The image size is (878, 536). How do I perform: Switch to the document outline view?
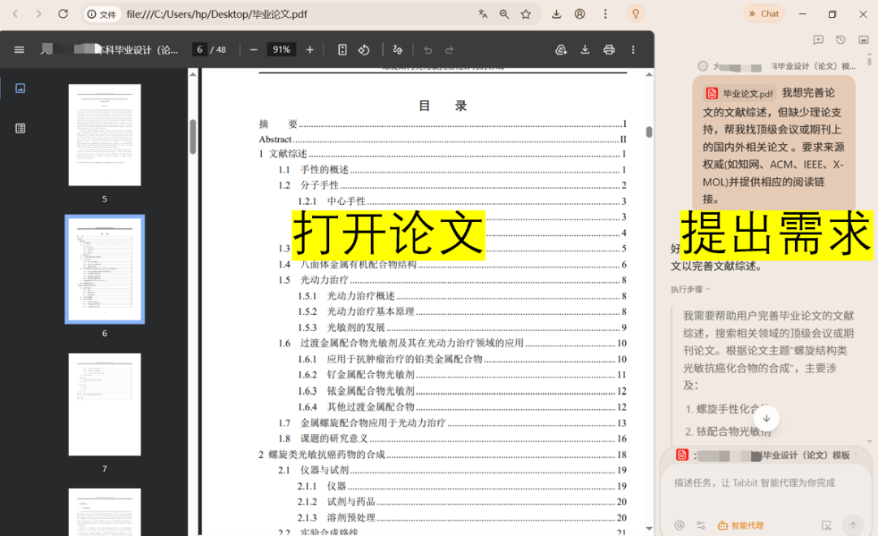point(20,129)
